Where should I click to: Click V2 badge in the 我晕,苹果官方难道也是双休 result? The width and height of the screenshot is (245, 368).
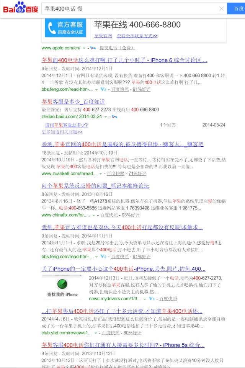click(x=103, y=257)
